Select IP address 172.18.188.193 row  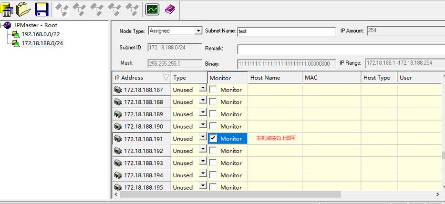point(142,163)
